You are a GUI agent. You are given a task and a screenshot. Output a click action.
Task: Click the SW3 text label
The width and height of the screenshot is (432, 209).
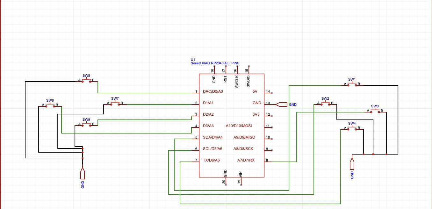pos(375,106)
